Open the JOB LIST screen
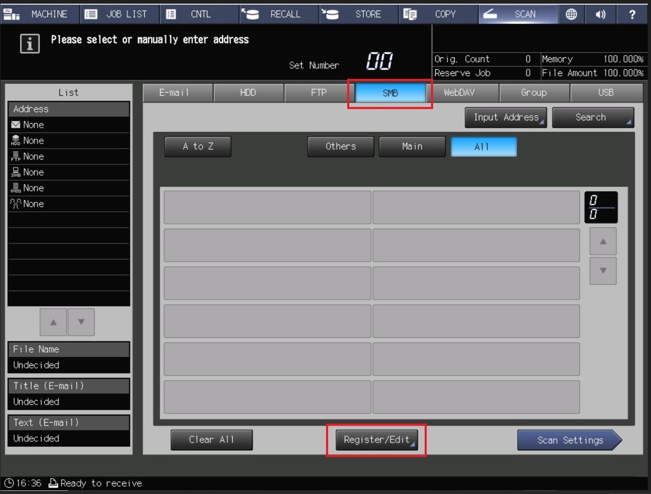651x494 pixels. (x=119, y=14)
